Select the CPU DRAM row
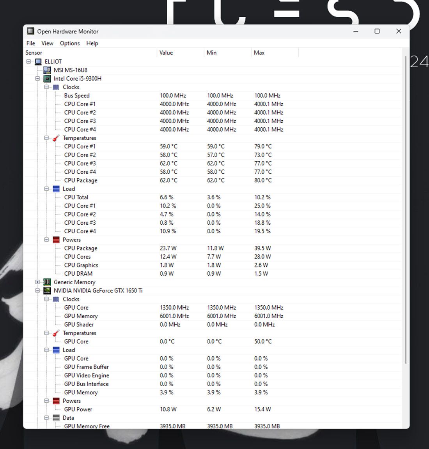Screen dimensions: 429x449 tap(212, 274)
